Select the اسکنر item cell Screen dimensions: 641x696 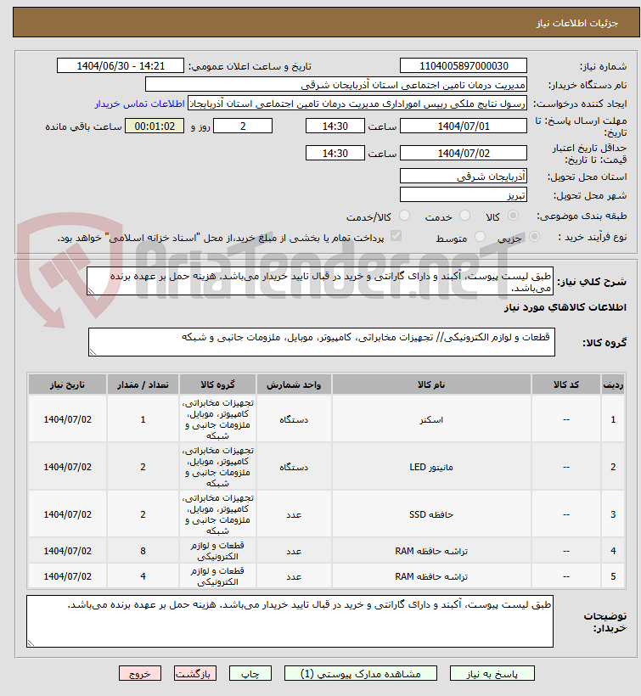pyautogui.click(x=431, y=419)
